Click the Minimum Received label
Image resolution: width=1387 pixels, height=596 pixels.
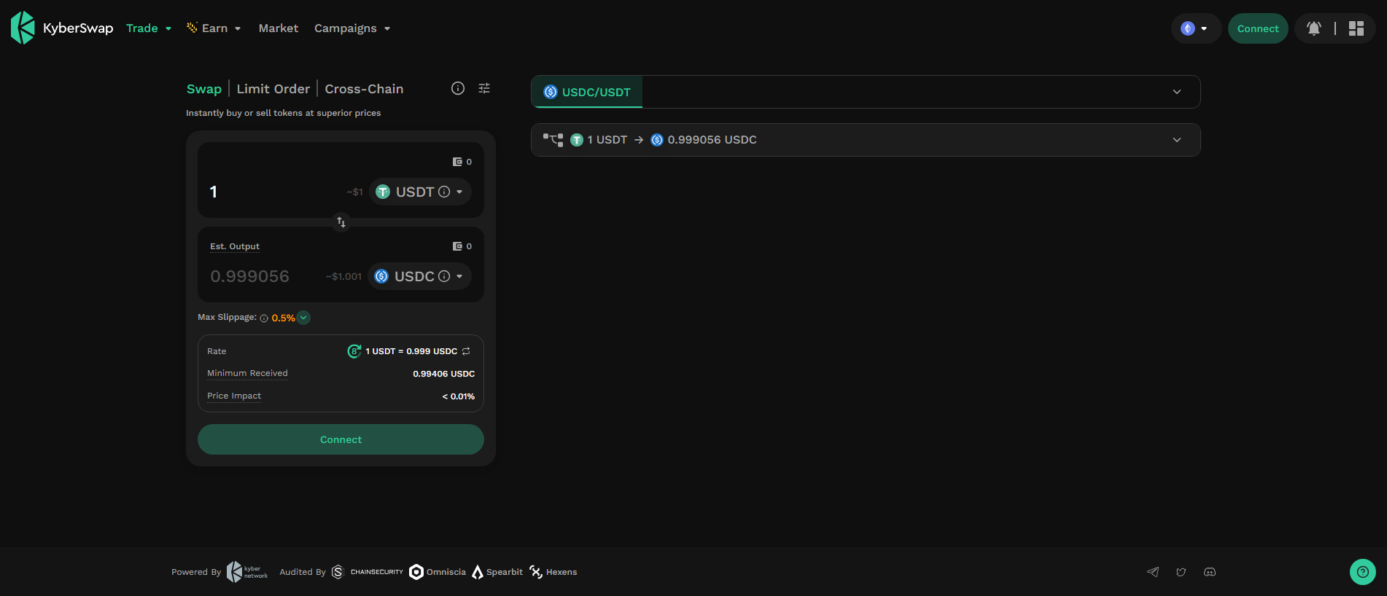(x=247, y=373)
